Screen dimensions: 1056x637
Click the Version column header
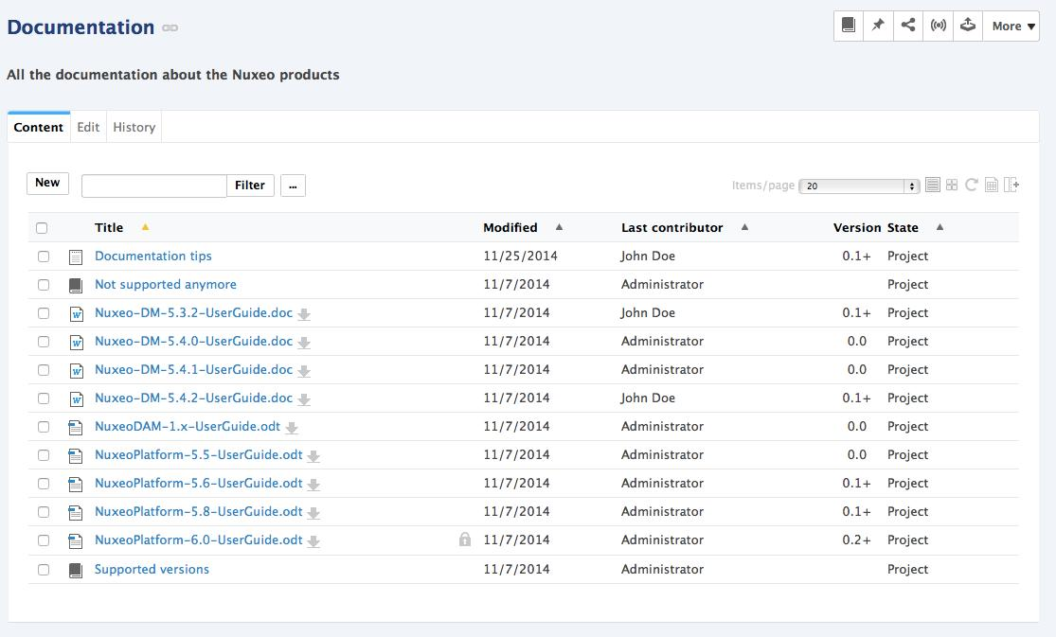[x=857, y=227]
